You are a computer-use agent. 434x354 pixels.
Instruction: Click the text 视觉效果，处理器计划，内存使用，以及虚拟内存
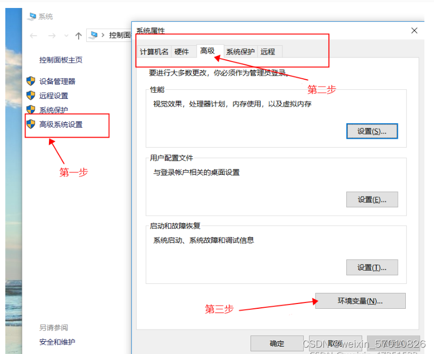[x=232, y=104]
